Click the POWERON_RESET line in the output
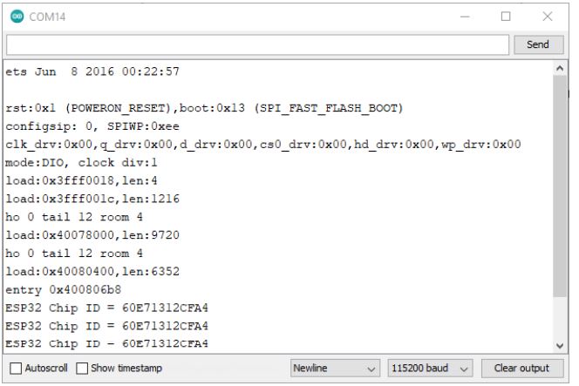The image size is (579, 386). coord(202,108)
